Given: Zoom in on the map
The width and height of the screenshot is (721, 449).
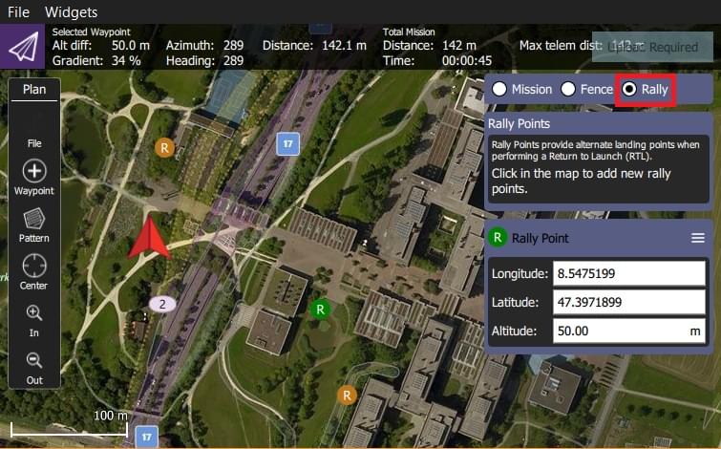Looking at the screenshot, I should pyautogui.click(x=34, y=318).
